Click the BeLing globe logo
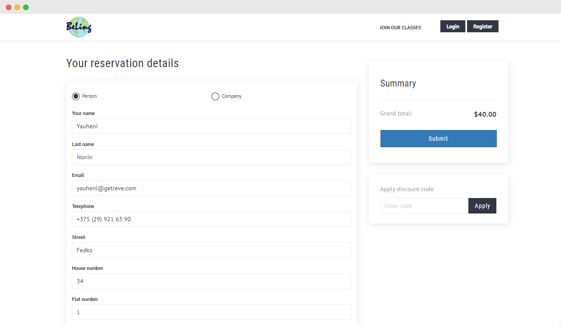This screenshot has height=325, width=561. [79, 27]
